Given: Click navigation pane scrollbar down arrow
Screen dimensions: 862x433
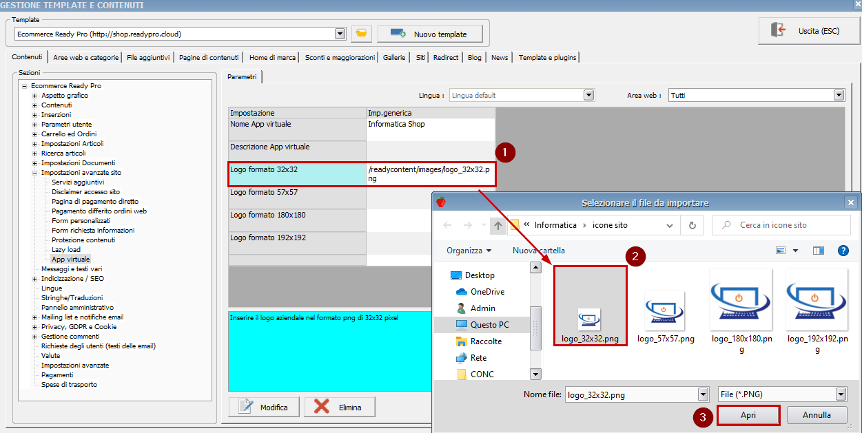Looking at the screenshot, I should coord(535,374).
